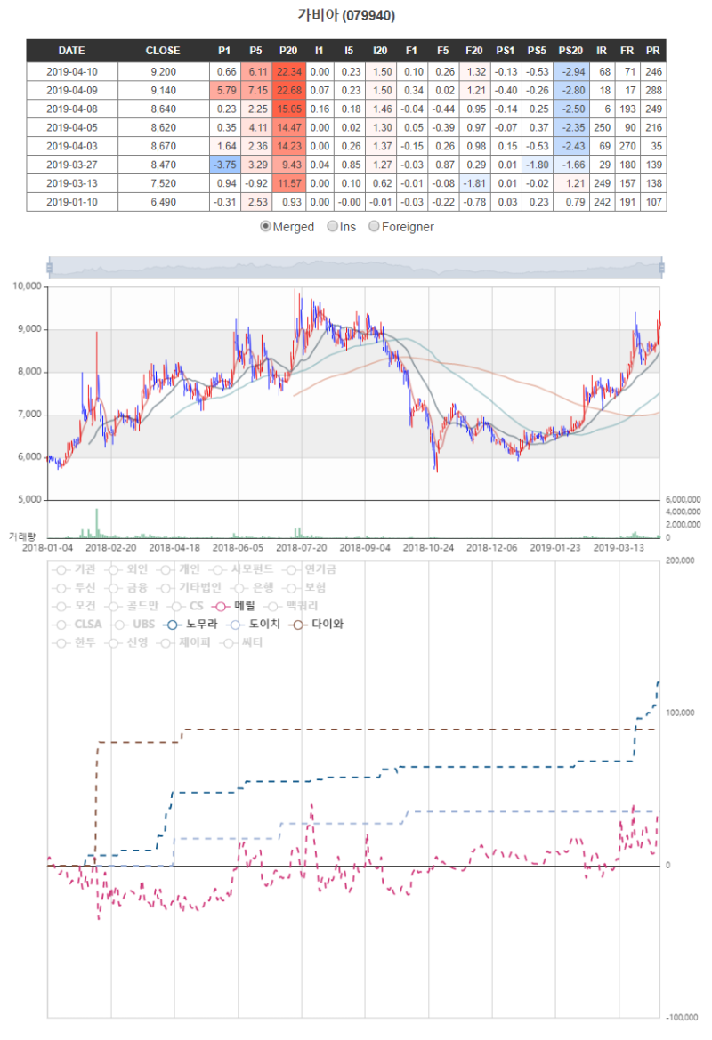Image resolution: width=712 pixels, height=1040 pixels.
Task: Toggle the 외인 series in legend
Action: pos(126,569)
